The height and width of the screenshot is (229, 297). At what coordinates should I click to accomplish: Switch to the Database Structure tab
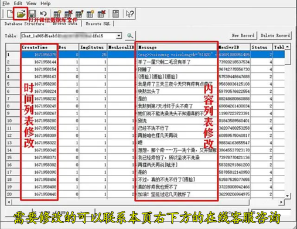pos(25,23)
